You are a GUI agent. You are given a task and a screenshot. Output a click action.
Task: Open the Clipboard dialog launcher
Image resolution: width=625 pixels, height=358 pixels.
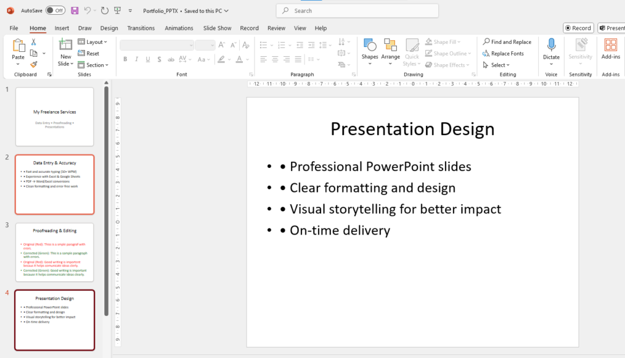(x=49, y=75)
